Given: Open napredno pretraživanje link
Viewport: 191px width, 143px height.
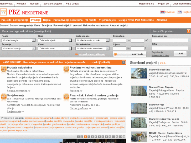Looking at the screenshot, I should pos(92,54).
